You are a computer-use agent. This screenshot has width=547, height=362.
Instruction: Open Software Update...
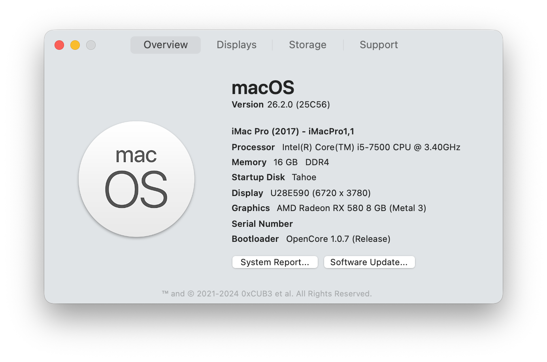pyautogui.click(x=369, y=262)
